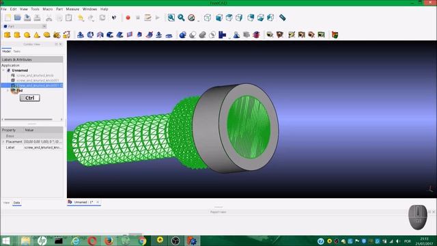Open a document with folder icon
Screen dimensions: 437x246
coord(17,18)
